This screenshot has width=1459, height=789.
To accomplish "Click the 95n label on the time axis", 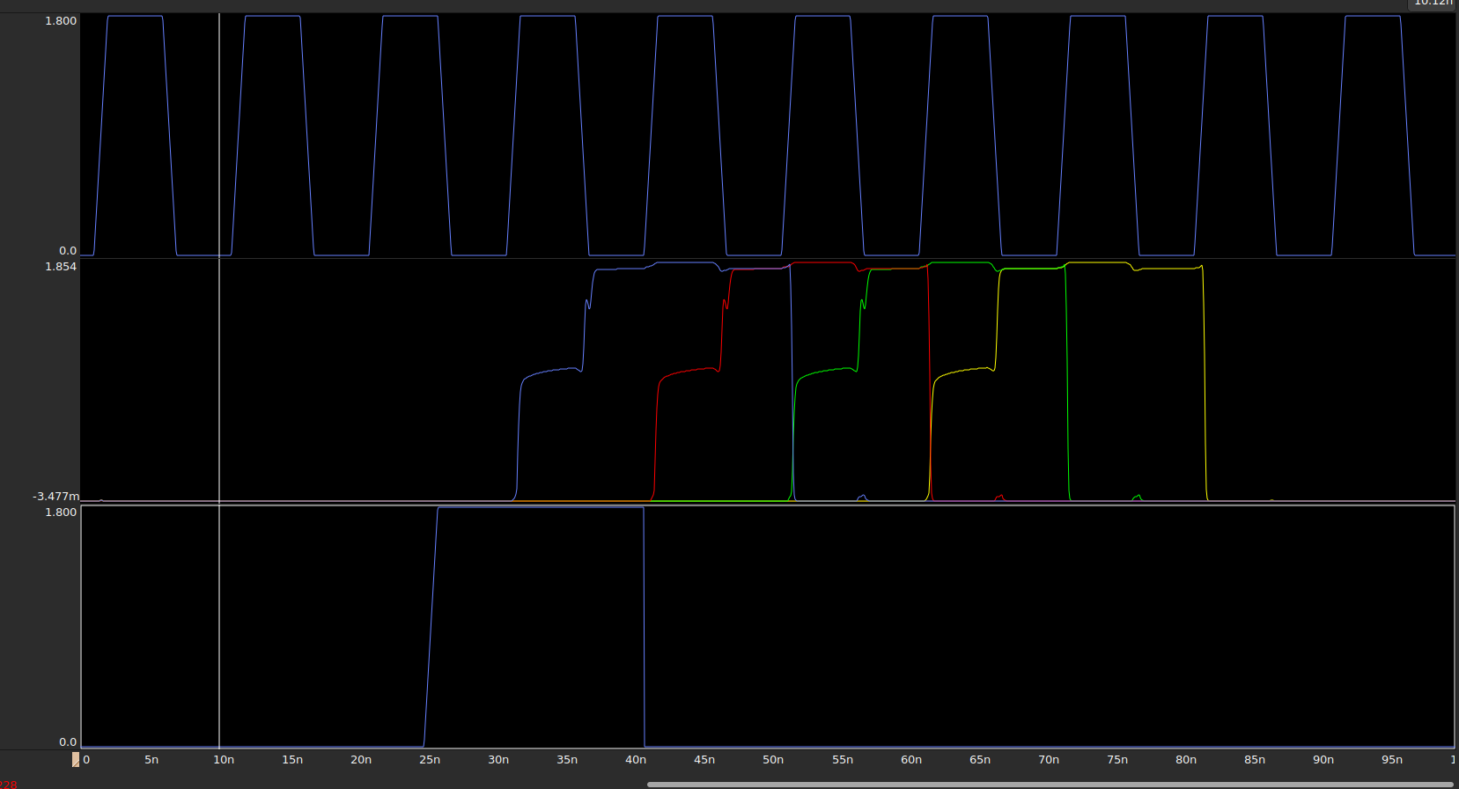I will [1392, 759].
